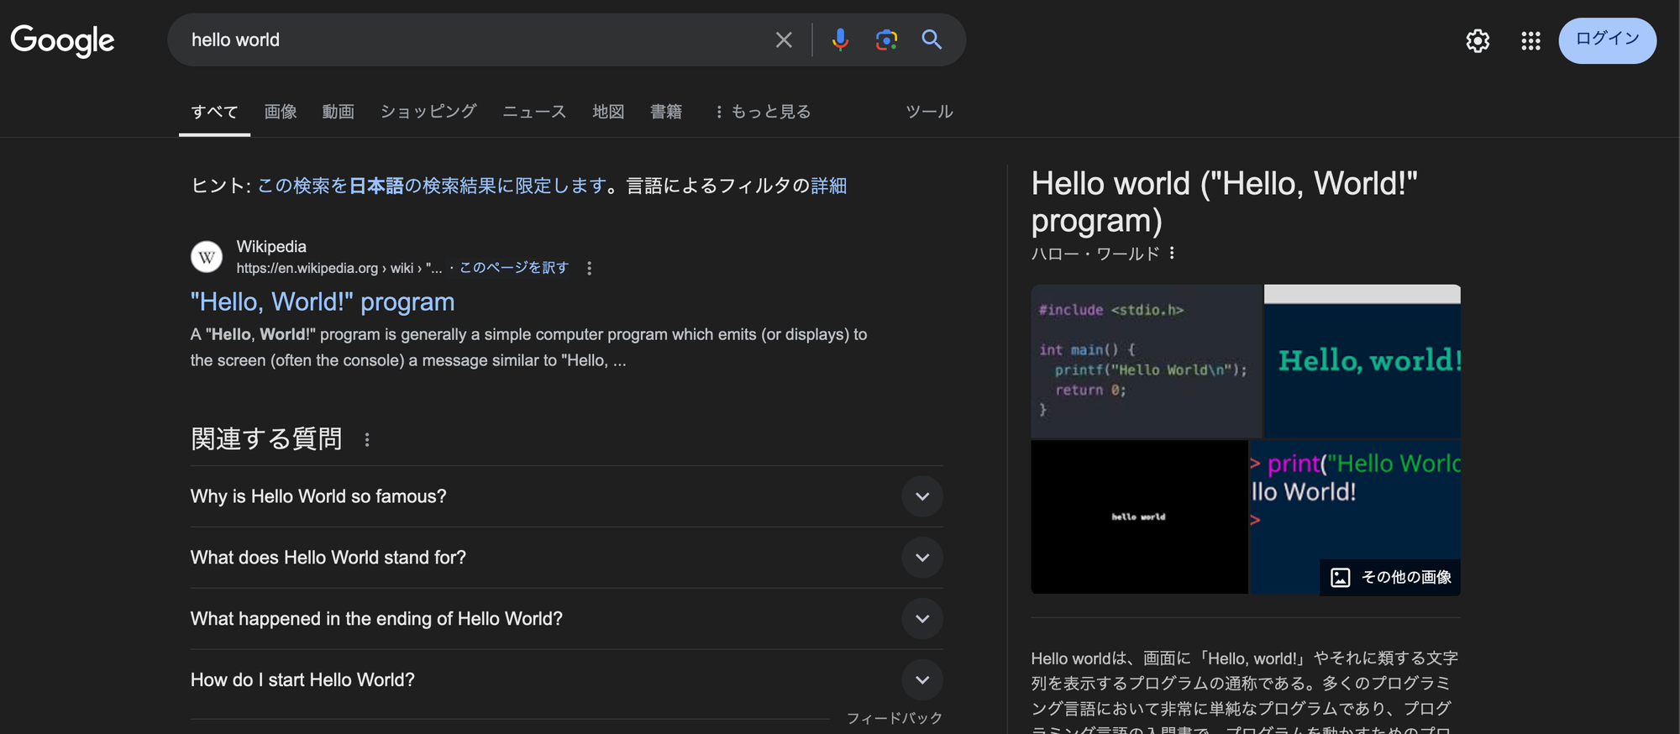Click the その他の画像 button
The width and height of the screenshot is (1680, 734).
1391,577
